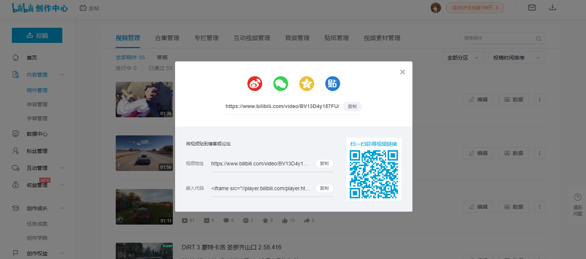Expand the 互动管理 sidebar section

click(x=62, y=168)
